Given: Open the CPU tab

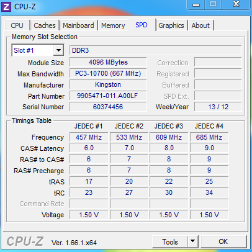Looking at the screenshot, I should tap(17, 25).
